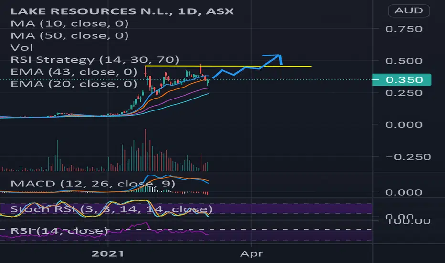Select the EMA (20, close, 0) indicator
The height and width of the screenshot is (263, 445).
tap(74, 84)
